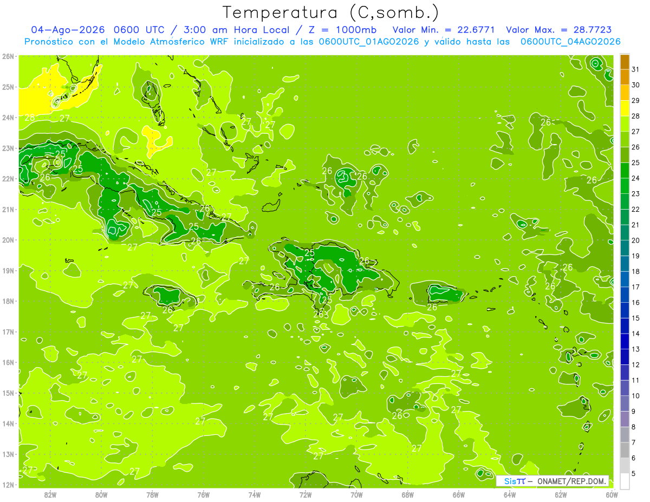This screenshot has height=502, width=650.
Task: Click the 'SisTT – ONAMET/REP.DOM.' credit label
Action: [552, 481]
